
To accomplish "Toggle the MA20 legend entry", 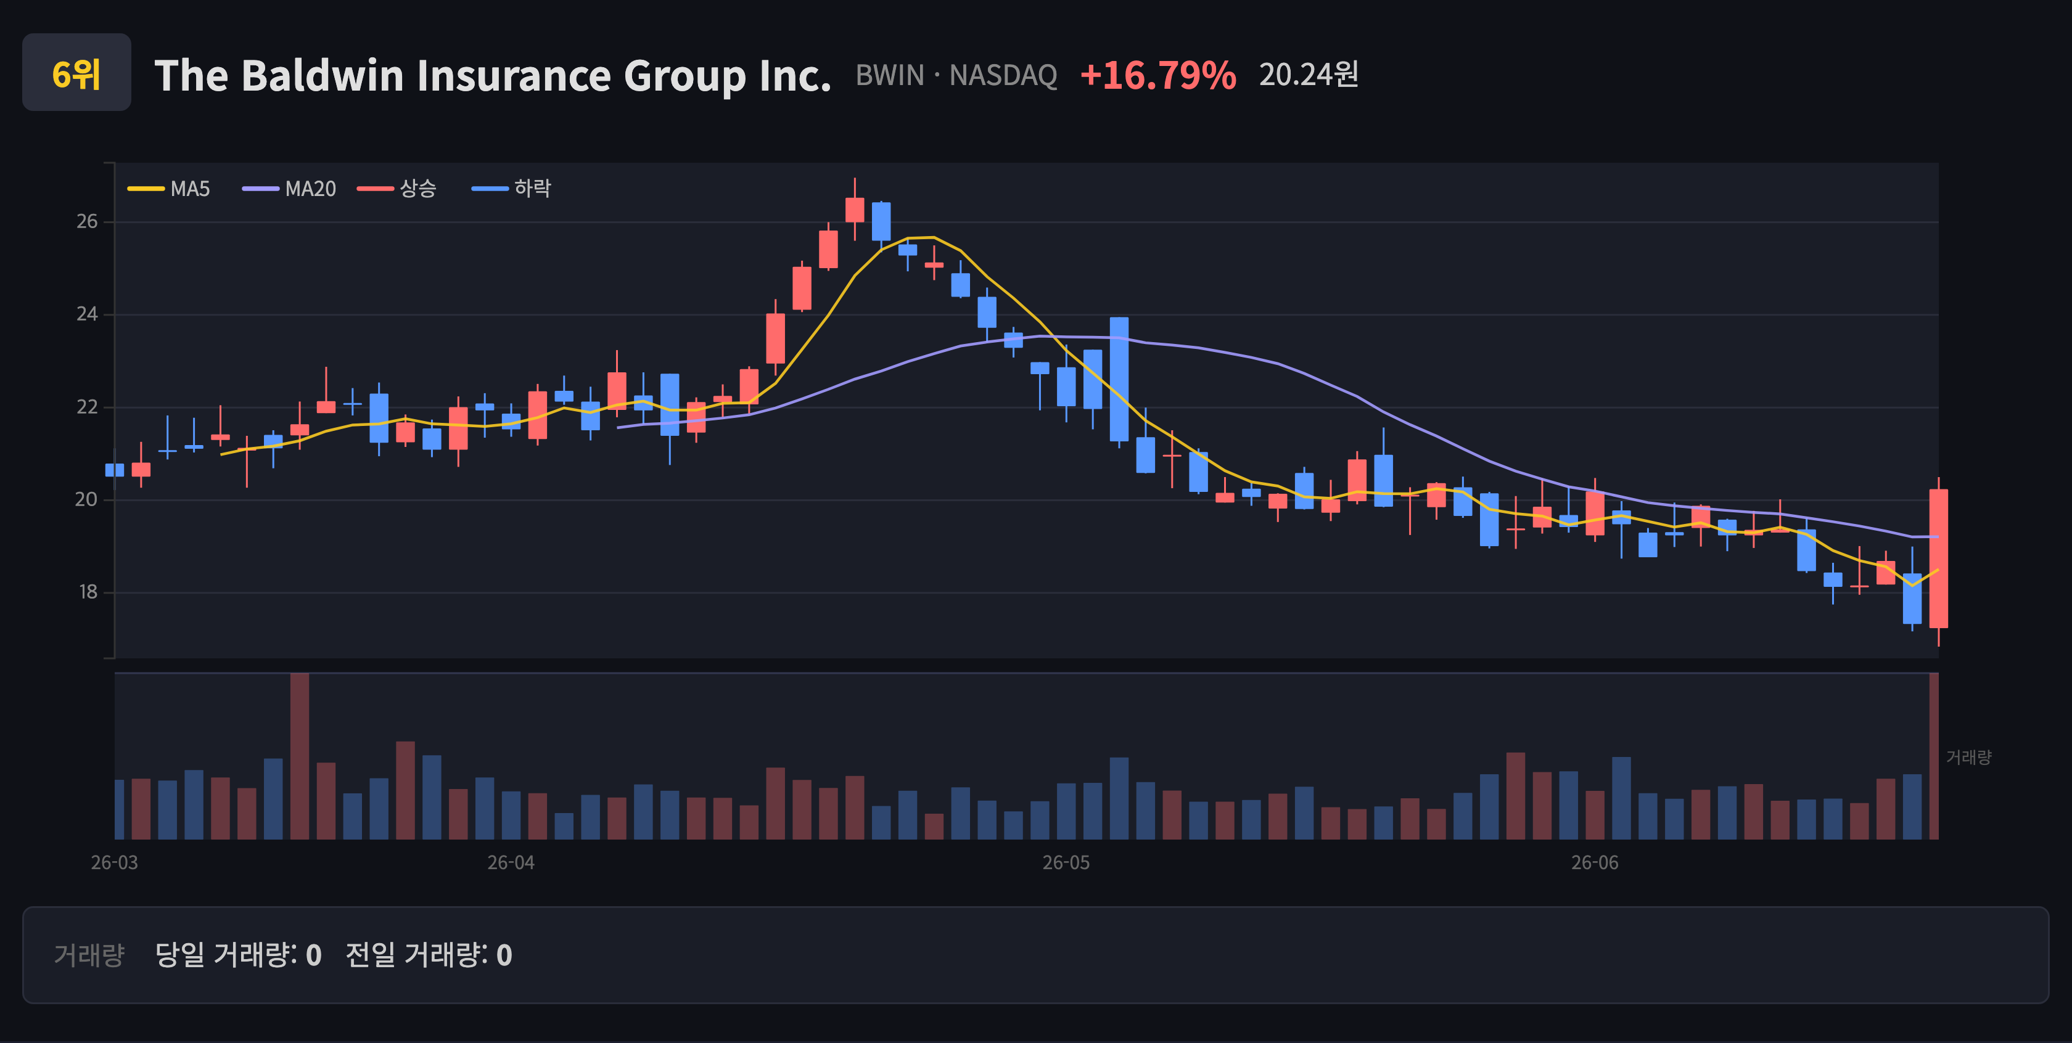I will [x=290, y=189].
